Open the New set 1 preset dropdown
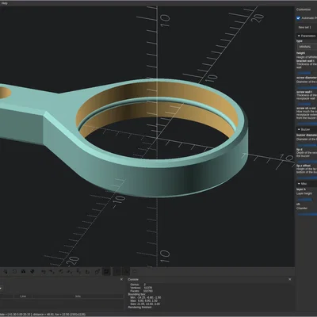This screenshot has width=317, height=317. click(307, 27)
